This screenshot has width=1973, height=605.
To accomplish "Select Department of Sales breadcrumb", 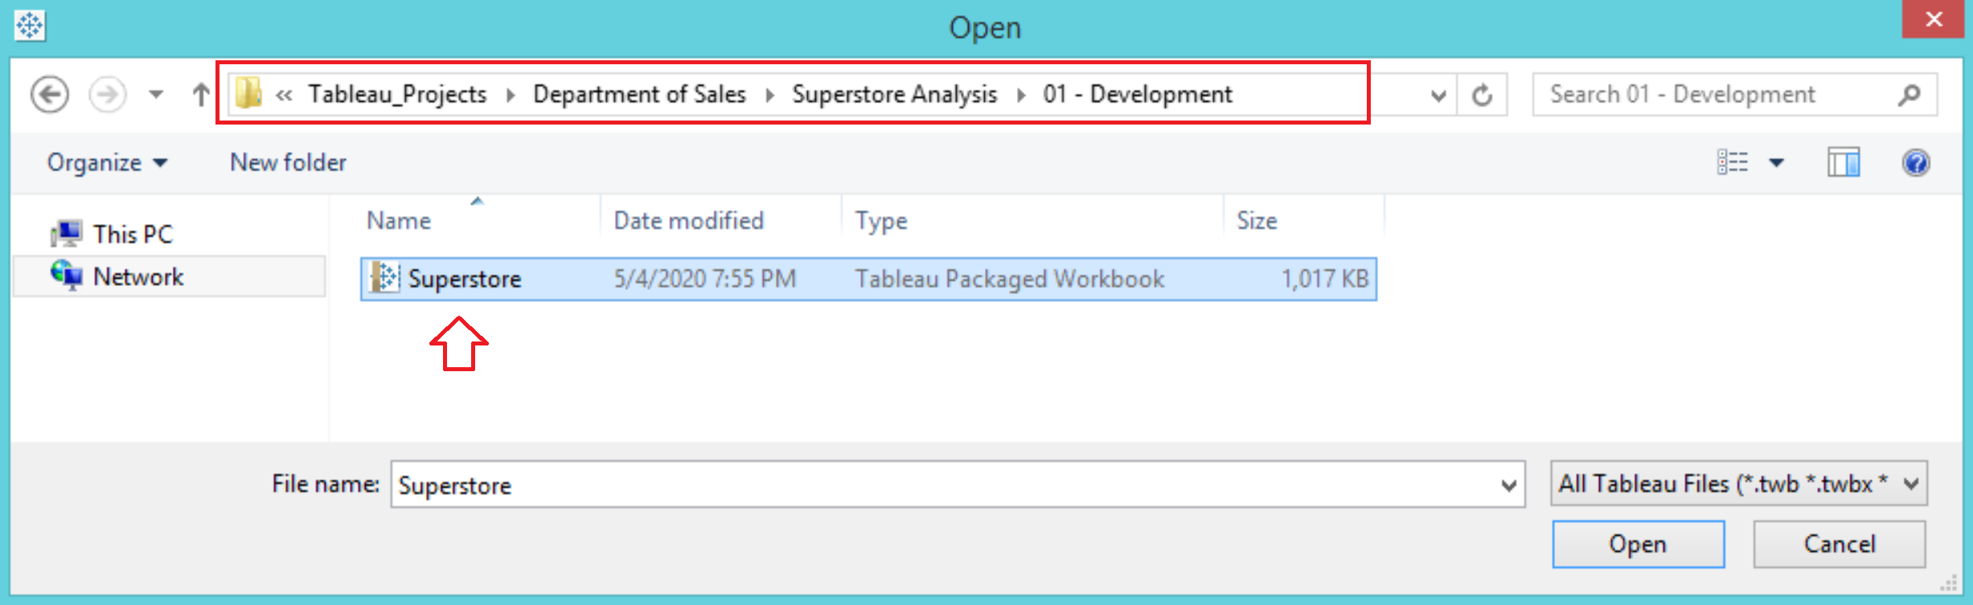I will [x=639, y=94].
